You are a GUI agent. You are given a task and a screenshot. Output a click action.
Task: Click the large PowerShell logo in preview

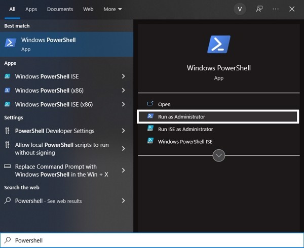tap(219, 44)
